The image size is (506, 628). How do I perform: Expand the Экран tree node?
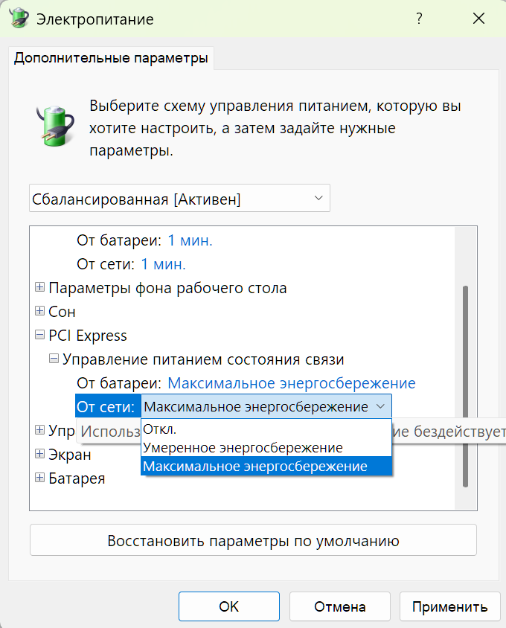pyautogui.click(x=40, y=454)
